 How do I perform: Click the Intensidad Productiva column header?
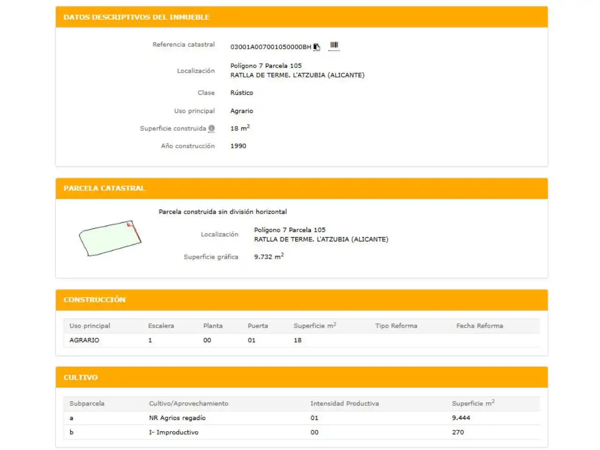tap(345, 404)
